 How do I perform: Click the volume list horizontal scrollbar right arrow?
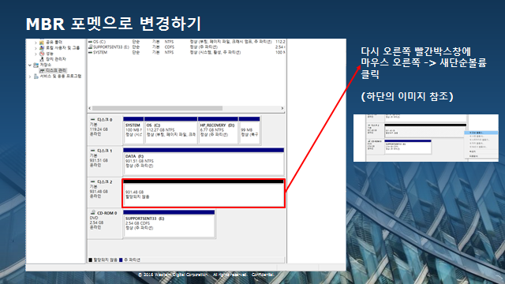[x=282, y=108]
